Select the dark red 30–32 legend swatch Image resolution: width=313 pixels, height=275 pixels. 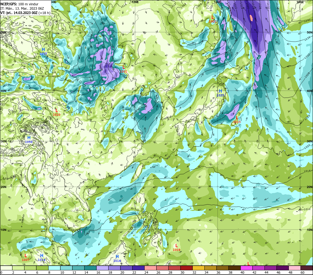pyautogui.click(x=187, y=268)
